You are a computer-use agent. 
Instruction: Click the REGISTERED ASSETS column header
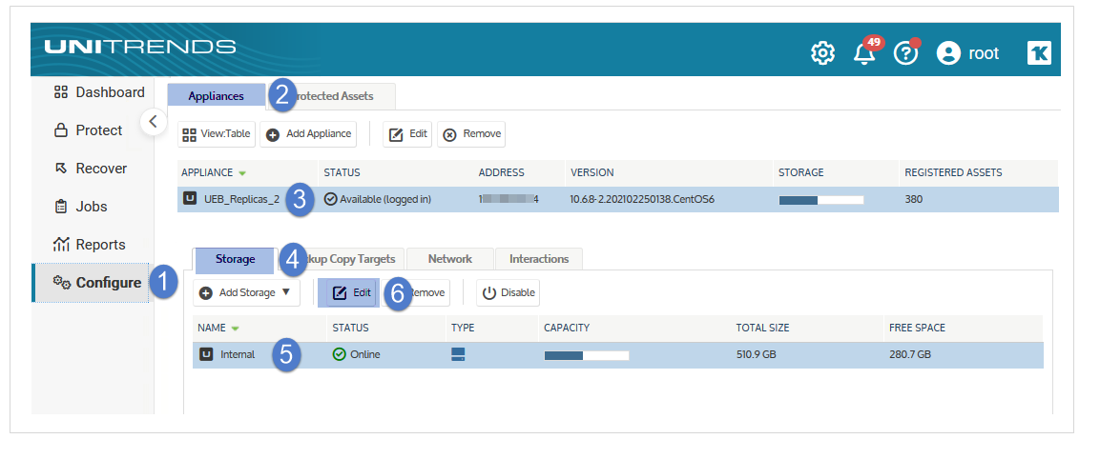[x=953, y=172]
